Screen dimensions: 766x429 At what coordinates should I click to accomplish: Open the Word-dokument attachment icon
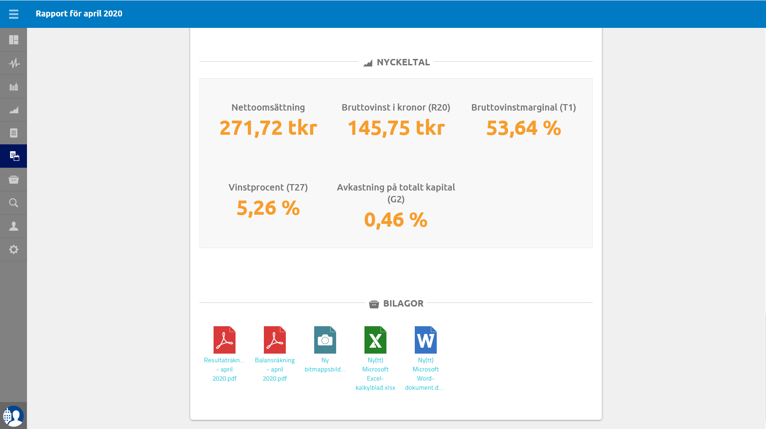click(x=426, y=340)
